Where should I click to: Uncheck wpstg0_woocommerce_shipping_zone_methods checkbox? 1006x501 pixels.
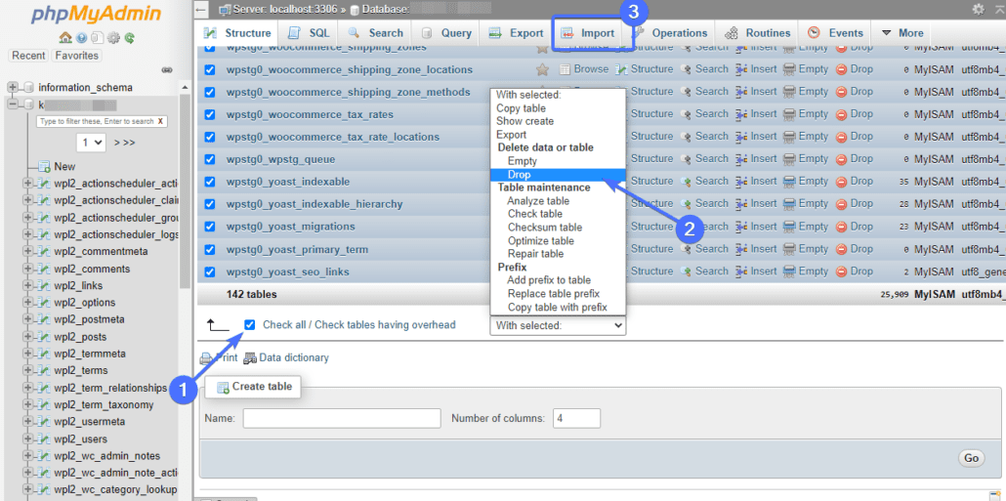coord(209,92)
